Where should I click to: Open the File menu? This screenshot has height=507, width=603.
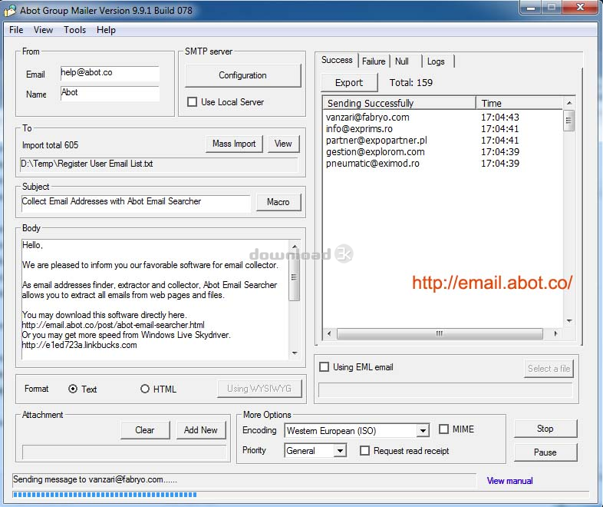tap(16, 30)
